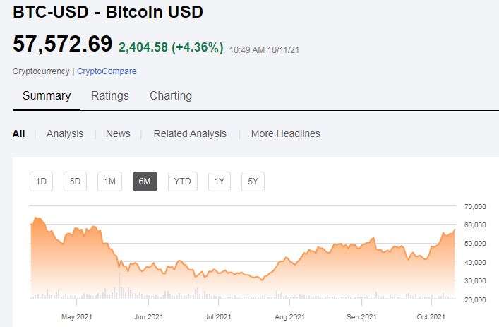Choose the 1M time period
Screen dimensions: 499x327
click(x=109, y=182)
